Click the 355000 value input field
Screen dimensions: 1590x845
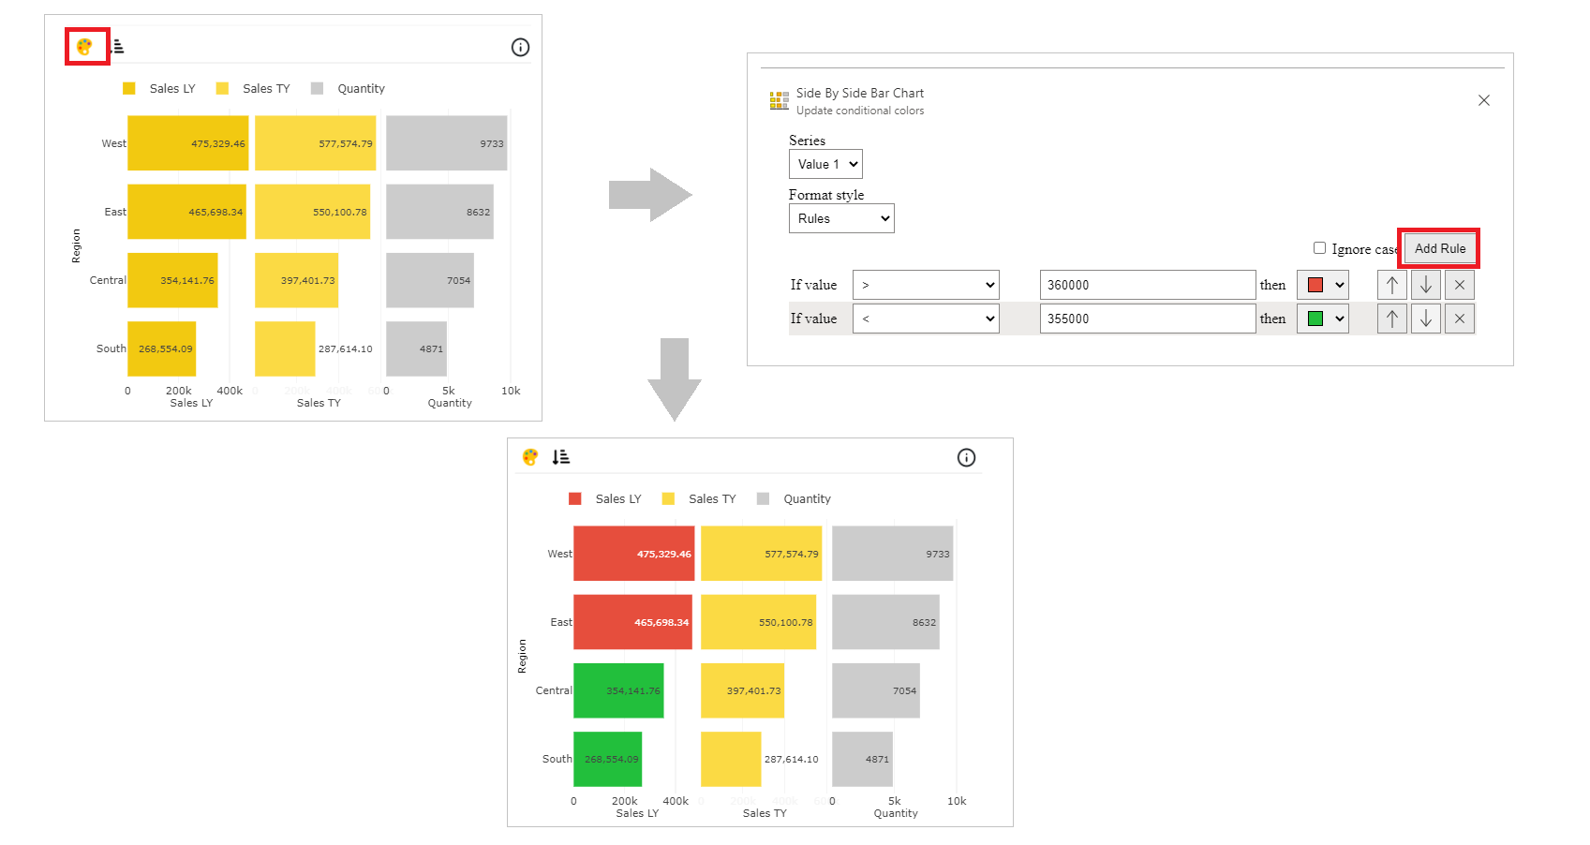[1148, 319]
